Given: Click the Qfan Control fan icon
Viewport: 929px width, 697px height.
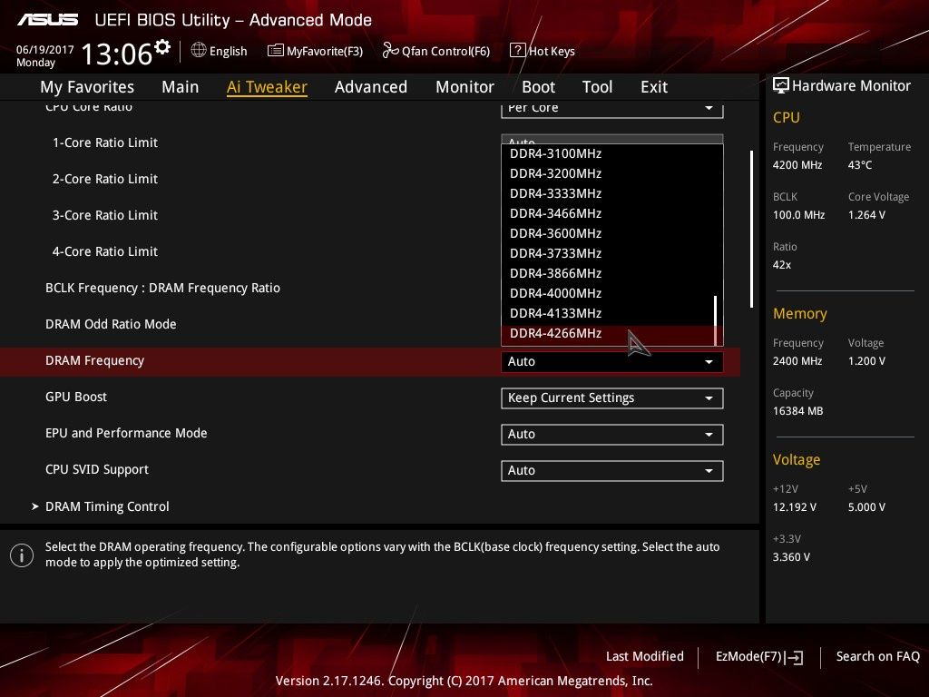Looking at the screenshot, I should [390, 51].
